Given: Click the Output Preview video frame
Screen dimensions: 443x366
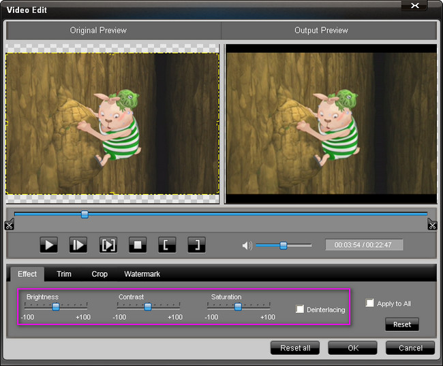Looking at the screenshot, I should pyautogui.click(x=331, y=124).
